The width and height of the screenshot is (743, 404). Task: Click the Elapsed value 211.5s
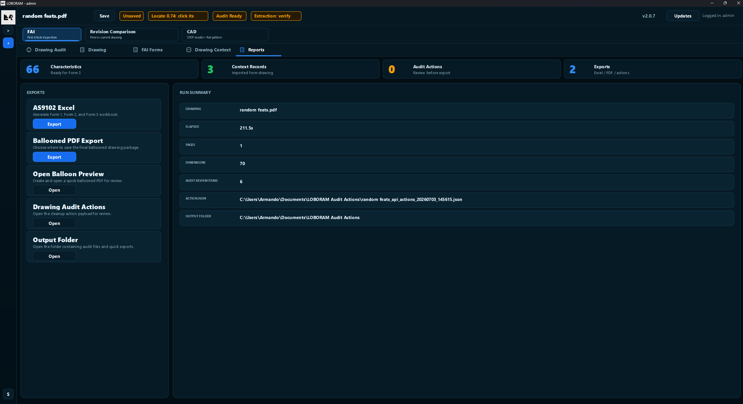point(246,128)
